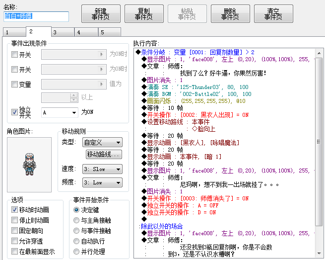Open the 移动路线... dialog button
This screenshot has width=325, height=260.
tap(104, 154)
